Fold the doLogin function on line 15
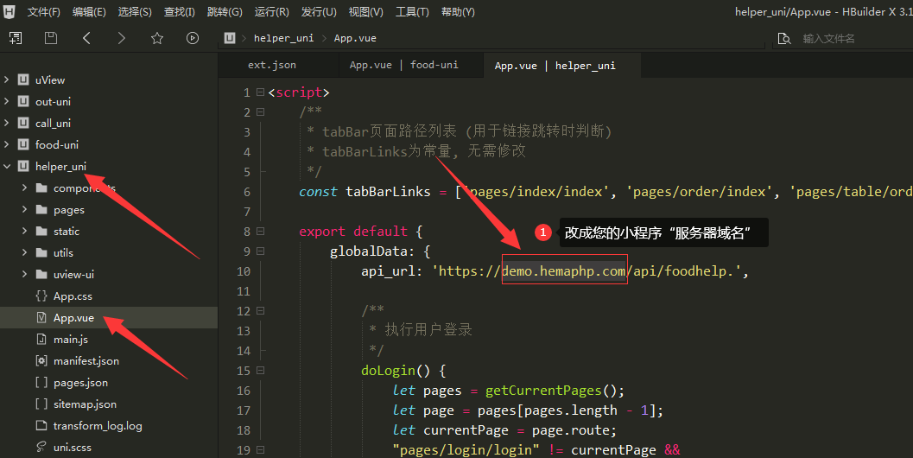Viewport: 913px width, 458px height. click(260, 370)
